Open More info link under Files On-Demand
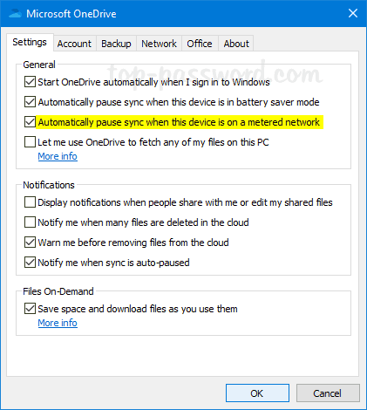The image size is (367, 410). 58,323
